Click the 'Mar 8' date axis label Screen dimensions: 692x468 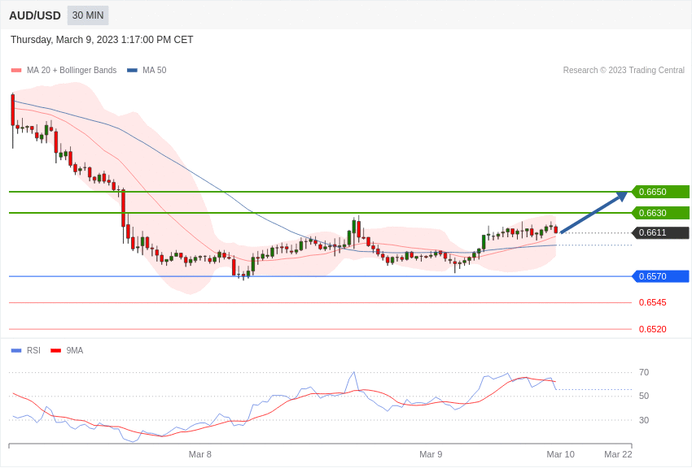pos(200,454)
